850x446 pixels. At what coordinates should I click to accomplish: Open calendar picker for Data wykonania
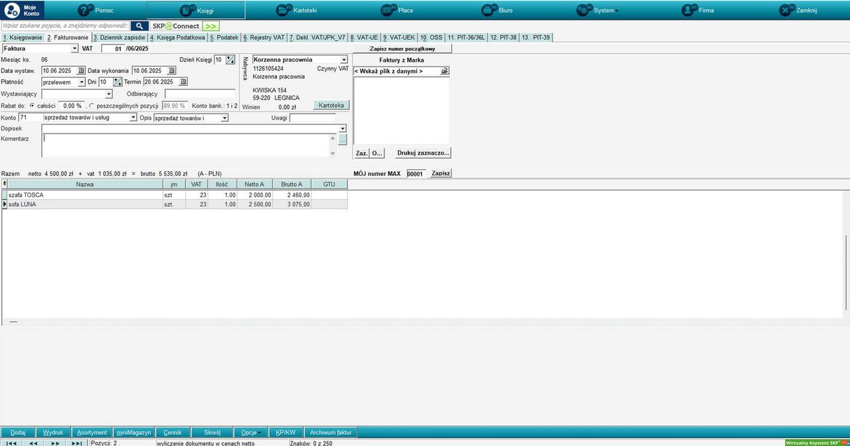pos(171,70)
